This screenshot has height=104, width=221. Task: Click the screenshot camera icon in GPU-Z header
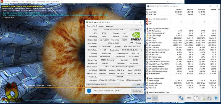[138, 26]
